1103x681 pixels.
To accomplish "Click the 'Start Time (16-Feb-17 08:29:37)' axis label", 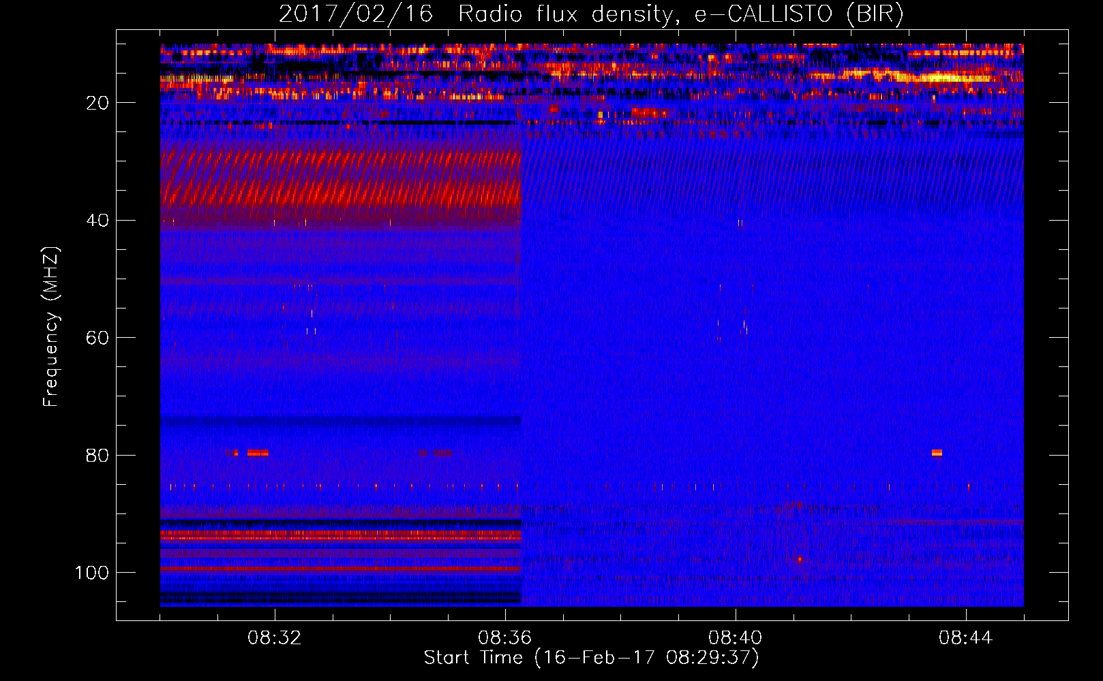I will coord(591,658).
